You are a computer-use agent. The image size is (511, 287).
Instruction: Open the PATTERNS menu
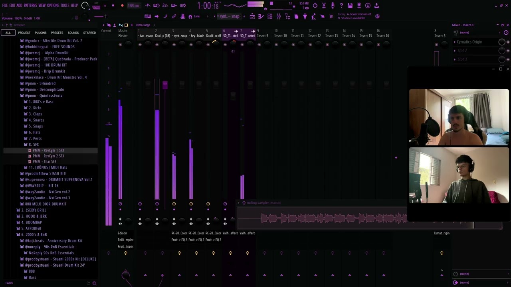point(30,6)
